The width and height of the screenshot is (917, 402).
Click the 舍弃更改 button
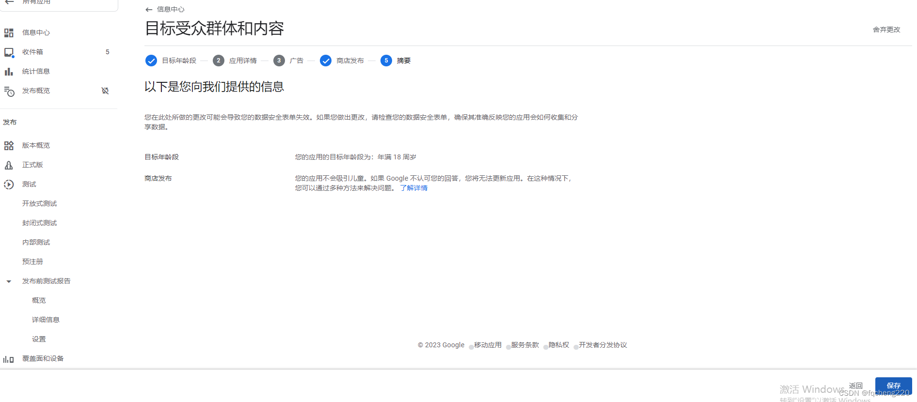(x=886, y=30)
